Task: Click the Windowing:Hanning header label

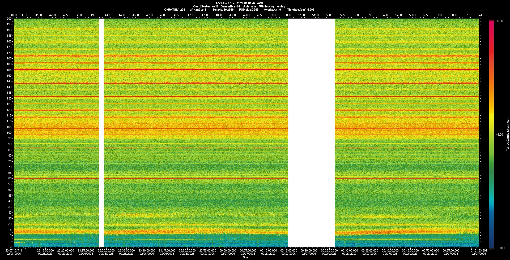Action: tap(272, 6)
